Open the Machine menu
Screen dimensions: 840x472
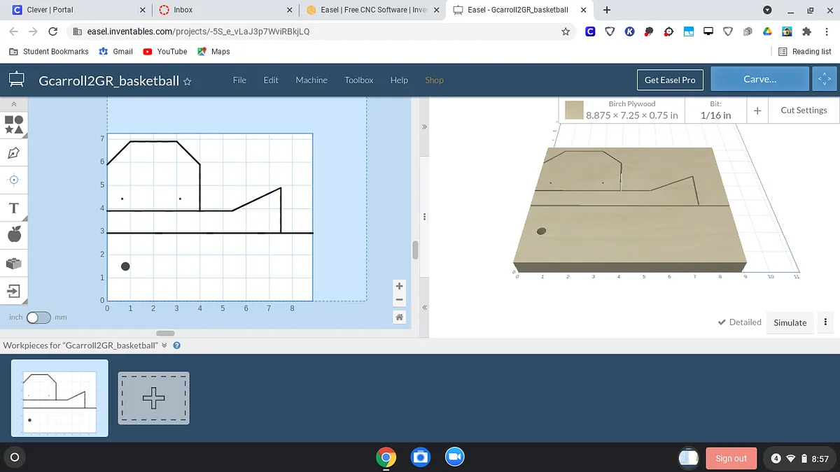311,80
